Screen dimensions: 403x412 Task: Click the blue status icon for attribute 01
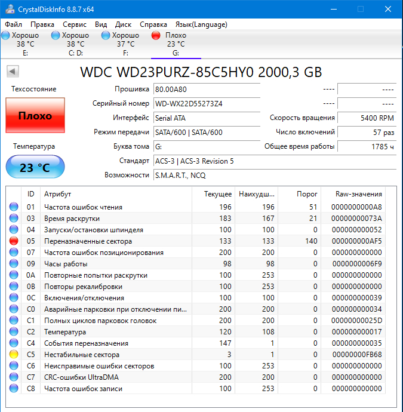tap(14, 207)
